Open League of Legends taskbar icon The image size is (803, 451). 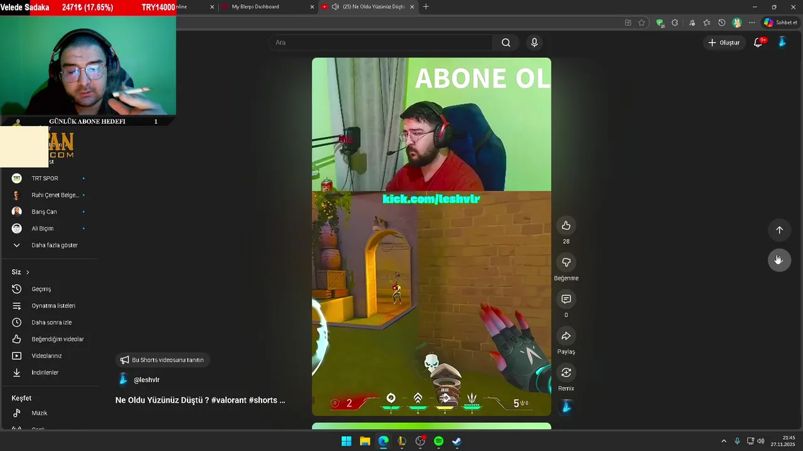click(x=402, y=441)
